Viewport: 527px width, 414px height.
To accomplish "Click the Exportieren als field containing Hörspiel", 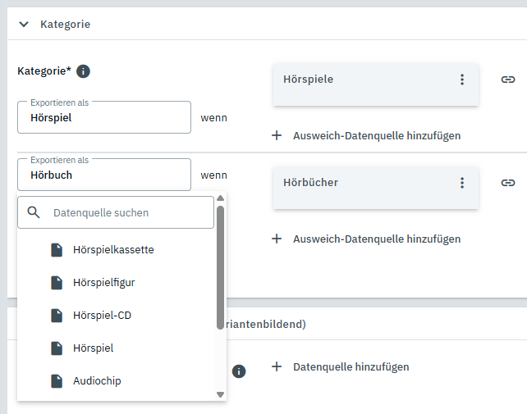I will [x=103, y=117].
